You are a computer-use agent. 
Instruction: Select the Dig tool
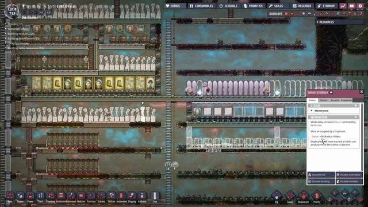[277, 197]
